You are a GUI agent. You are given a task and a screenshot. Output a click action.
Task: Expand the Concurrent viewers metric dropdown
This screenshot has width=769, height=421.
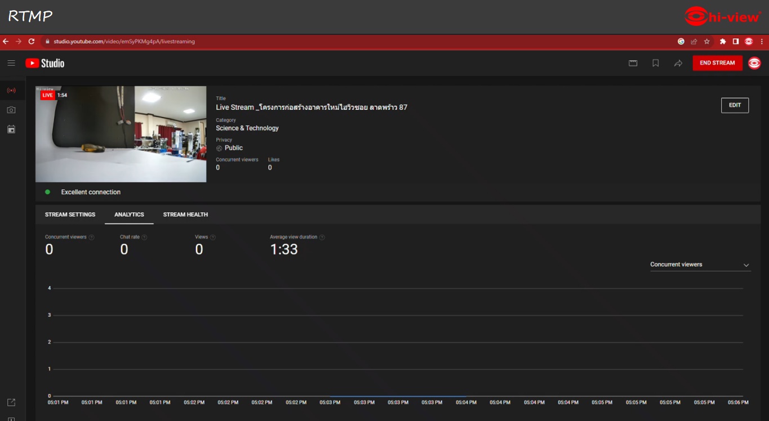[700, 265]
